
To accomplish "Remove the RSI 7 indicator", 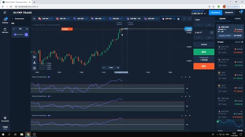I will point(189,77).
